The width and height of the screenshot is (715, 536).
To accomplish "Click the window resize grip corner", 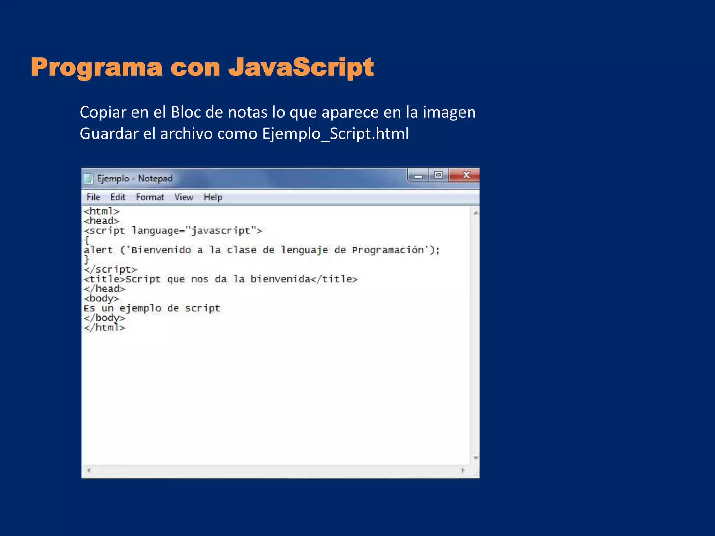I will click(x=476, y=474).
